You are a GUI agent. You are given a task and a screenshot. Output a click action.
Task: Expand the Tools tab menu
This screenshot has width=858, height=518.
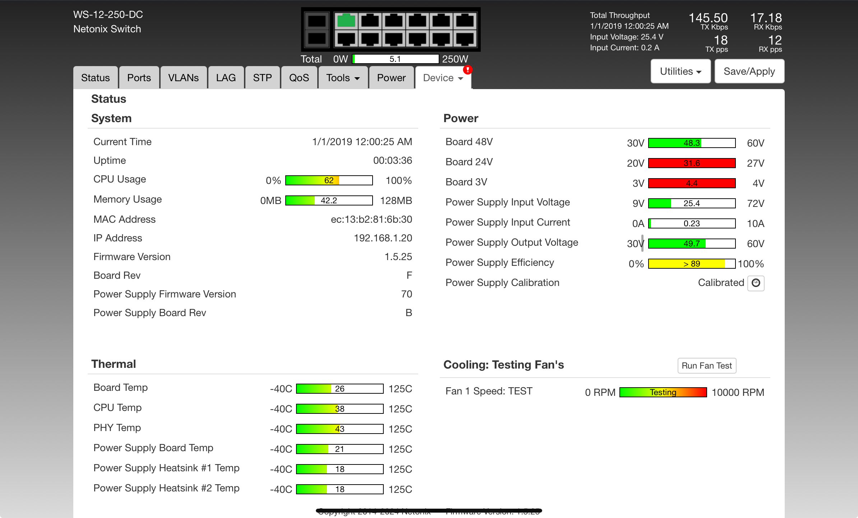(343, 78)
